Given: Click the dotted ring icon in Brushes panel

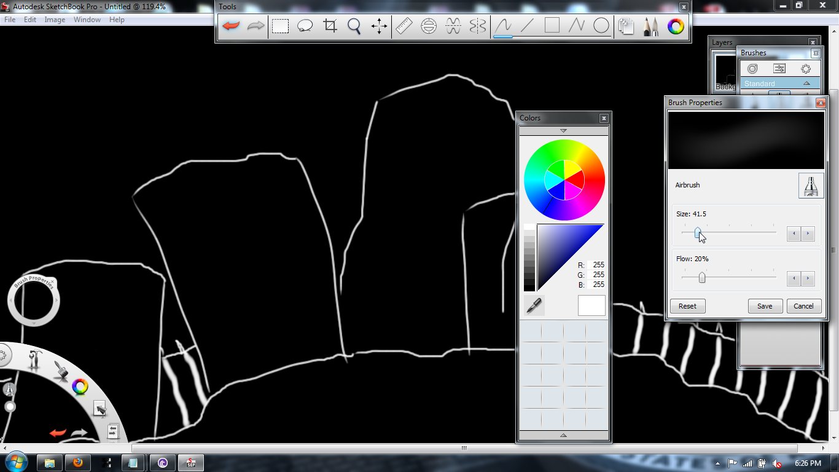Looking at the screenshot, I should 806,69.
